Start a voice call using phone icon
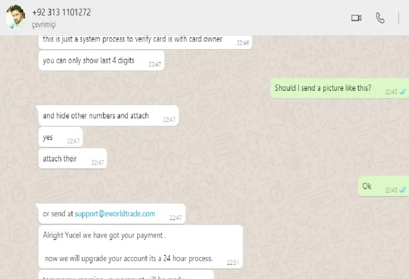 [x=380, y=18]
